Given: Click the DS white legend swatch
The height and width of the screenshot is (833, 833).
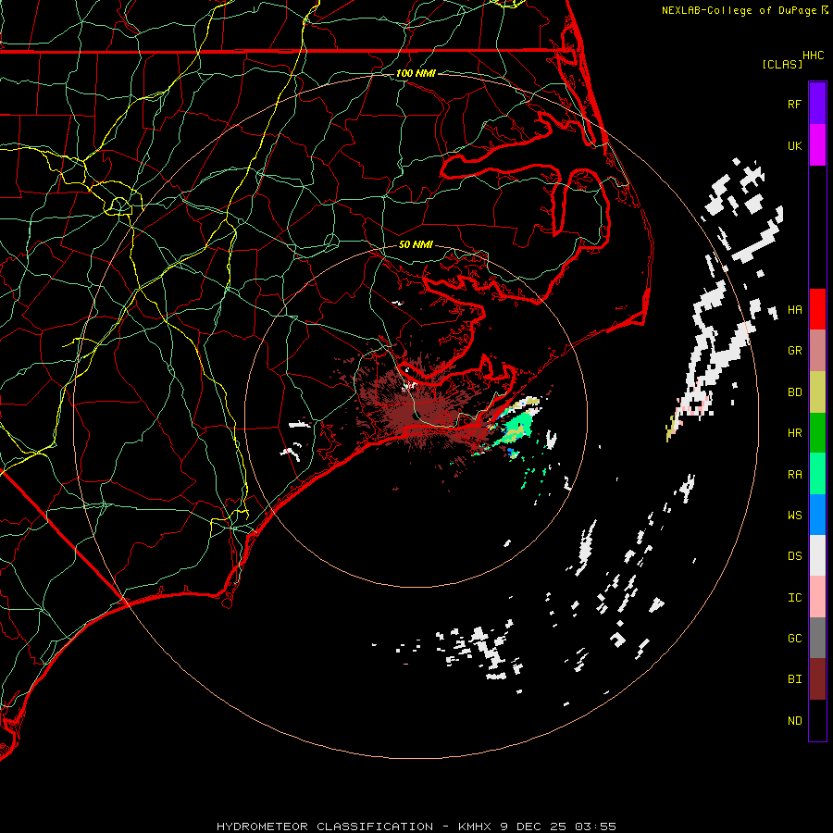Looking at the screenshot, I should click(x=817, y=555).
